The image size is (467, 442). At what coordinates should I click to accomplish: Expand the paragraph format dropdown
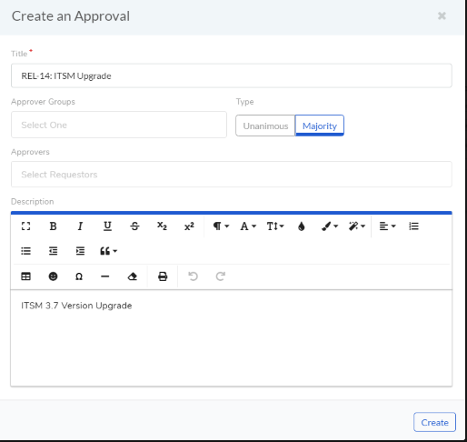tap(221, 226)
